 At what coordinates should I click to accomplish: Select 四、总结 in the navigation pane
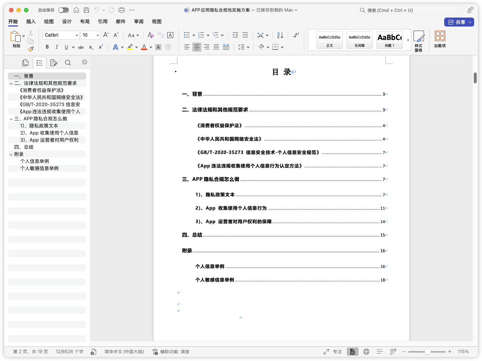click(23, 147)
